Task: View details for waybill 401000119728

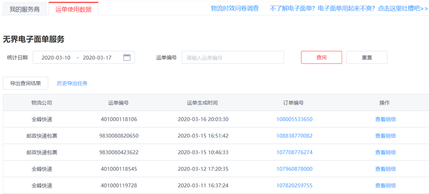Action: coord(385,186)
